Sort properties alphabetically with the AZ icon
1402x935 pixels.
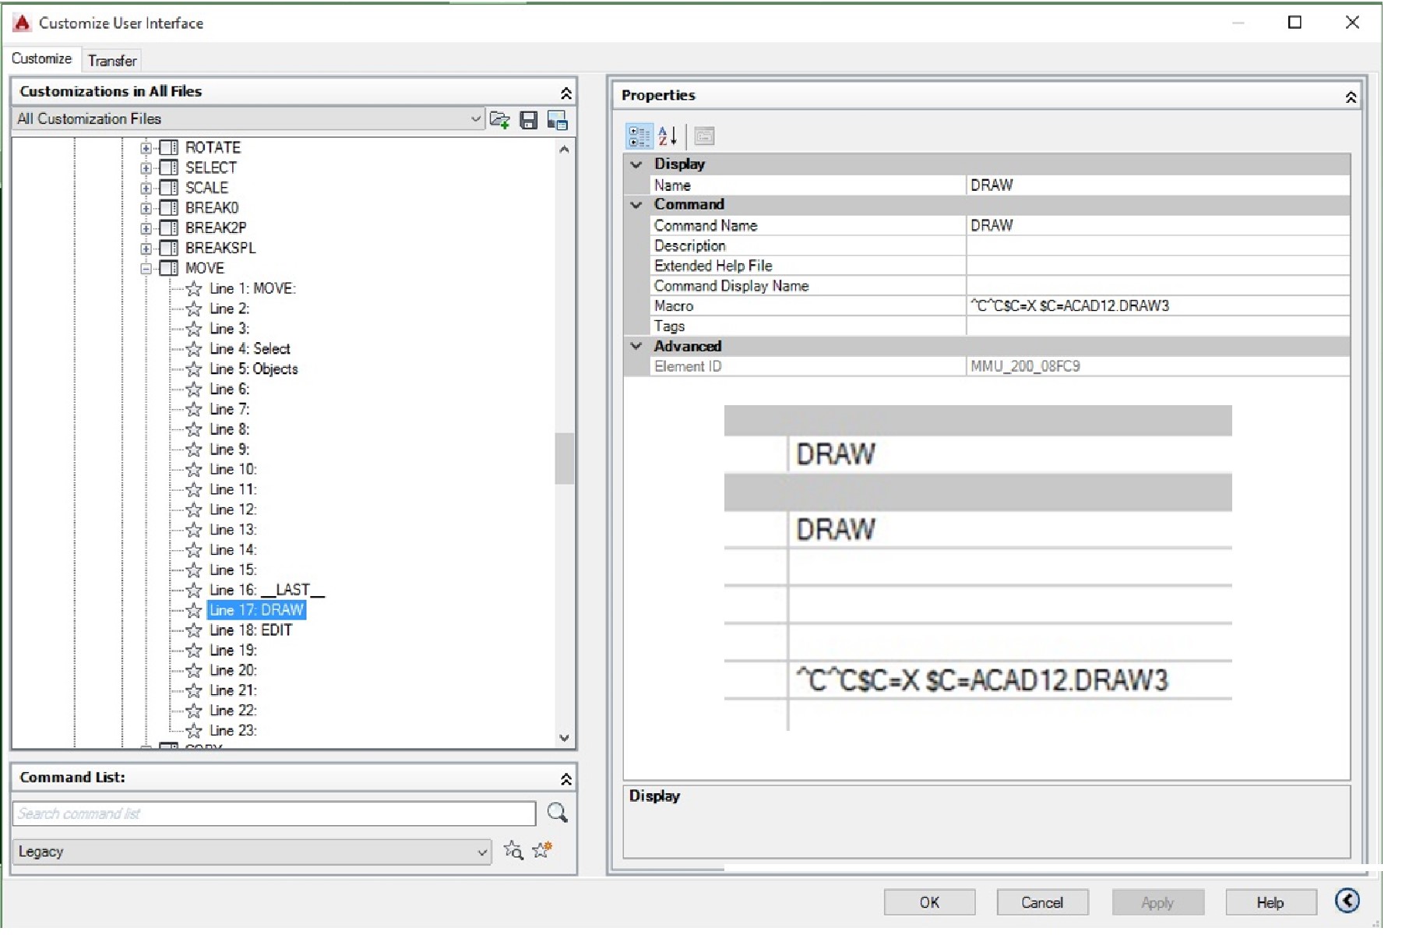click(x=667, y=136)
